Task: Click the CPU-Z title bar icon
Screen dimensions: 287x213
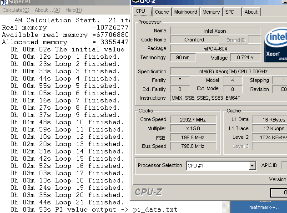Action: click(135, 2)
